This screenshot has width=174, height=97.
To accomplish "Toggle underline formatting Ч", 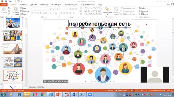I will 38,13.
